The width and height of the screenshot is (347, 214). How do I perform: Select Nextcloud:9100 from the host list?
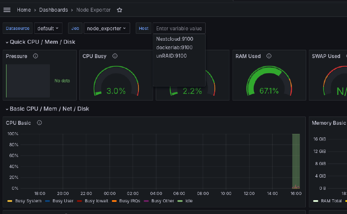coord(174,39)
